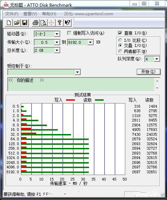The image size is (167, 200).
Task: Open print preview magnifier icon
Action: coord(43,23)
